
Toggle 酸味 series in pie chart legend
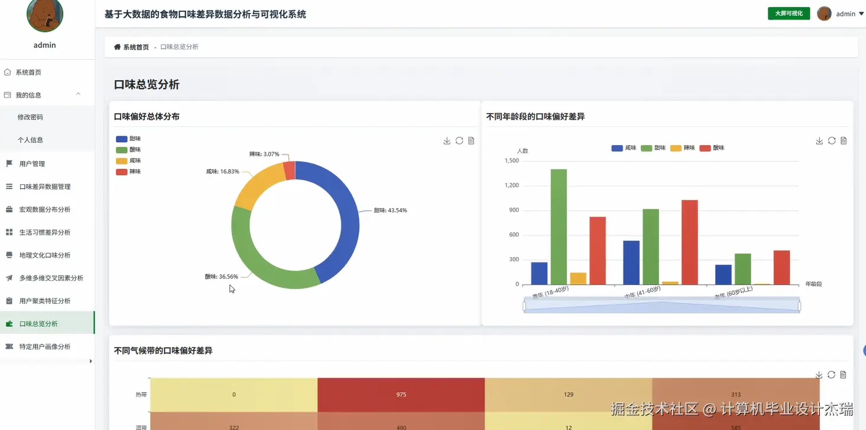tap(128, 150)
